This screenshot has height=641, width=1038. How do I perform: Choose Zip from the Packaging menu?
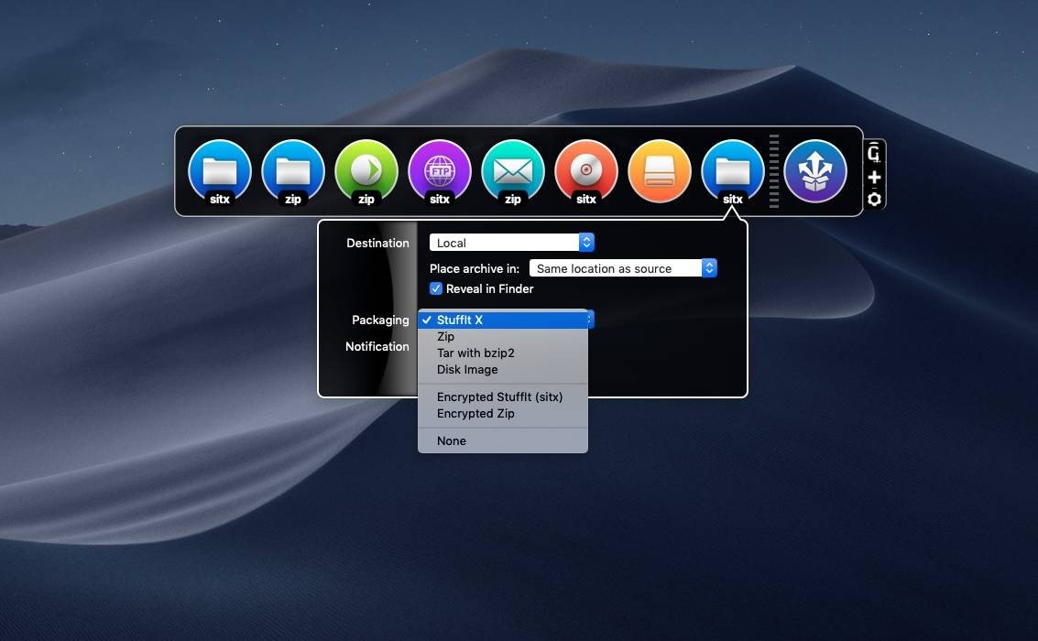[446, 336]
